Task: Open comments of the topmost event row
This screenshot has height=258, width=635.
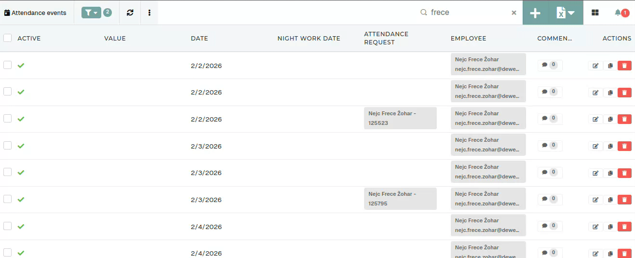Action: 550,65
